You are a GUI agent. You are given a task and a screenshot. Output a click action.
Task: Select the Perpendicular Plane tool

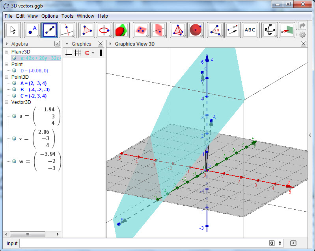[x=158, y=30]
